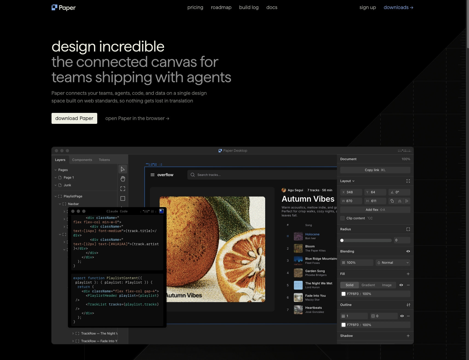Click the Search tracks input field
The width and height of the screenshot is (469, 360).
point(262,175)
